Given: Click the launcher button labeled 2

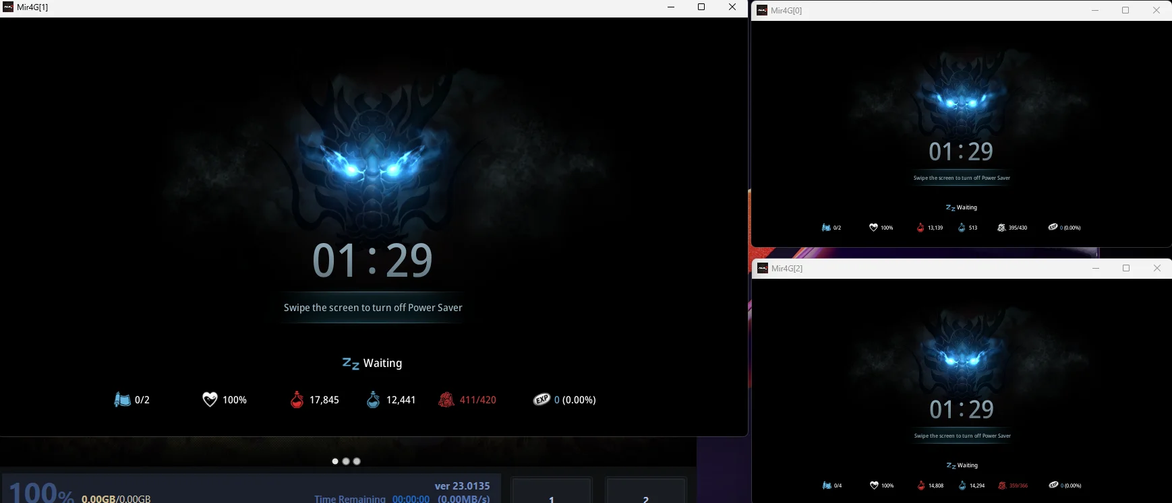Looking at the screenshot, I should (x=646, y=491).
